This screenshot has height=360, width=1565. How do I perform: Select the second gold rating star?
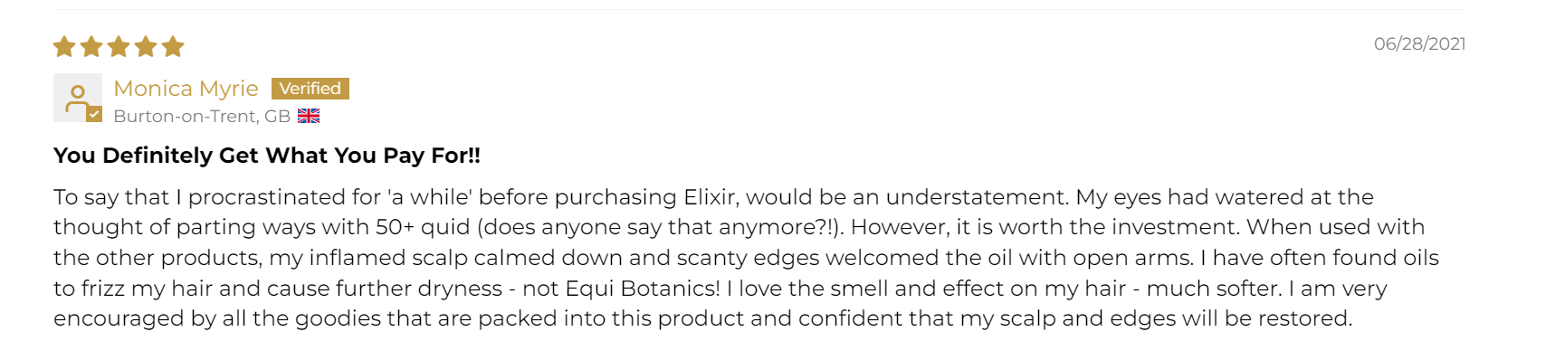point(91,46)
